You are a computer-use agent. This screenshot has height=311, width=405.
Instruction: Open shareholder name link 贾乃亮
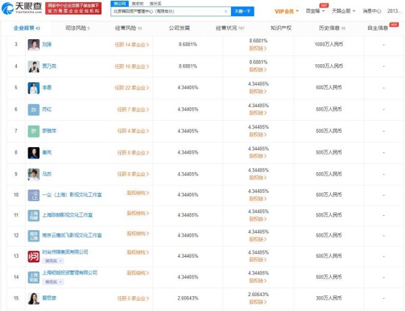coord(49,66)
